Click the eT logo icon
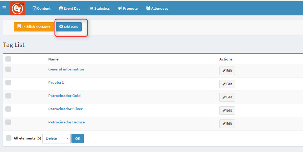Screen dimensions: 303x152 [18, 8]
